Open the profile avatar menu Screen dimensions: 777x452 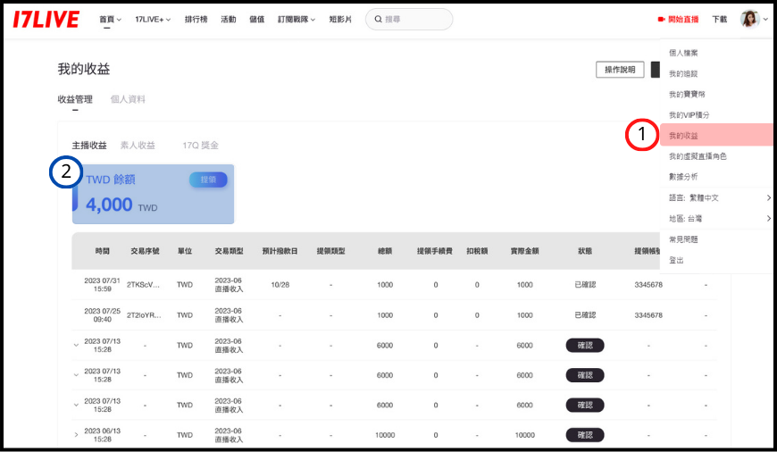749,19
